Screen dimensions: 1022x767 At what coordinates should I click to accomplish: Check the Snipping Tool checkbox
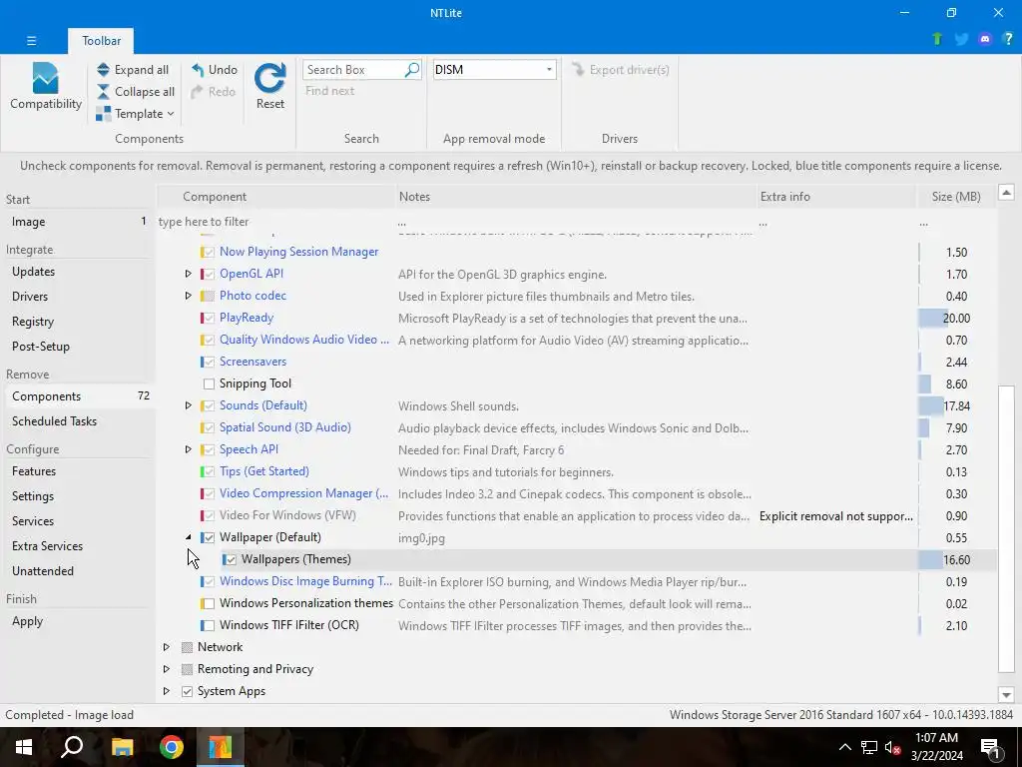(209, 383)
